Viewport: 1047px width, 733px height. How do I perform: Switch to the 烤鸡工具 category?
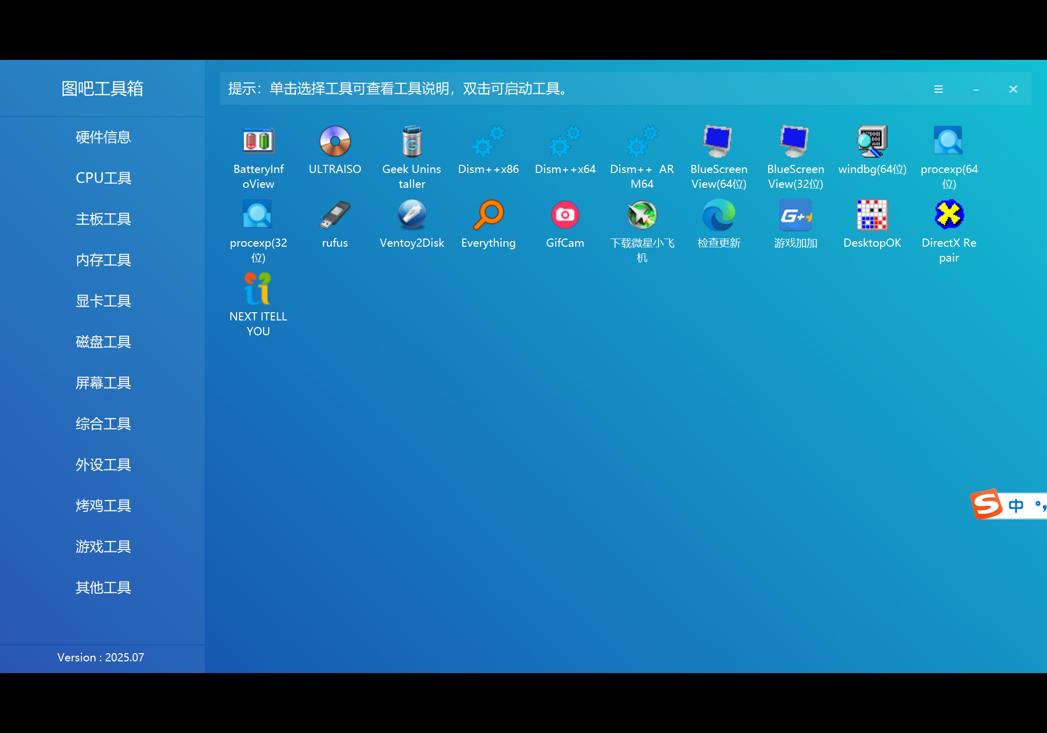click(103, 506)
